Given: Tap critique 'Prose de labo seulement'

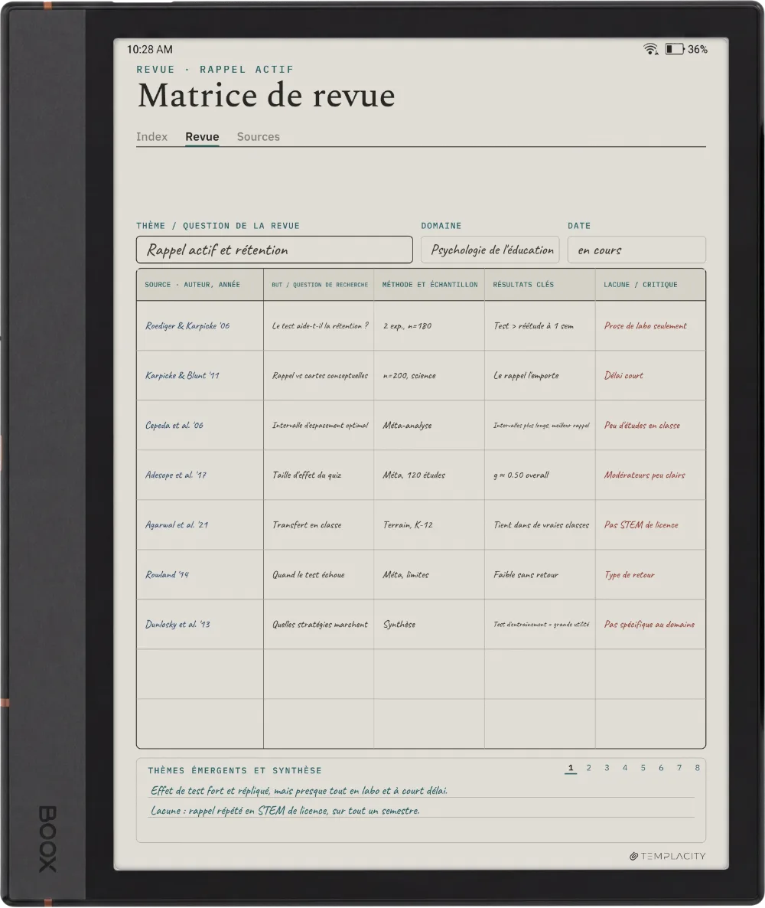Looking at the screenshot, I should 650,325.
